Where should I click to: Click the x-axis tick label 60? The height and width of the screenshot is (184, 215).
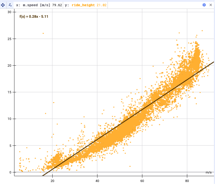pos(142,181)
